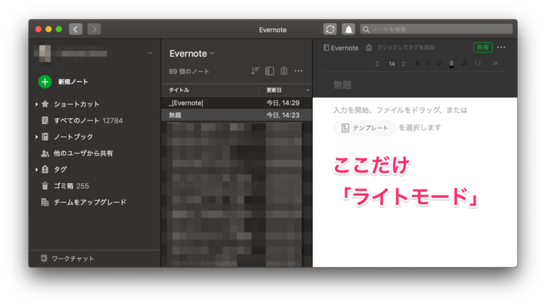Open note list more options dots
This screenshot has width=546, height=305.
[x=298, y=71]
